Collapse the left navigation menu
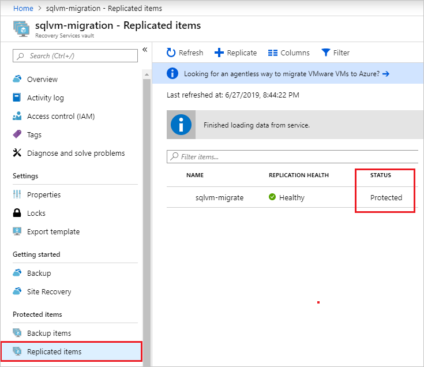The height and width of the screenshot is (367, 424). pos(145,50)
